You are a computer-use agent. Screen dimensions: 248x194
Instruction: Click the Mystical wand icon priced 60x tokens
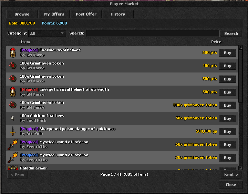click(x=13, y=144)
